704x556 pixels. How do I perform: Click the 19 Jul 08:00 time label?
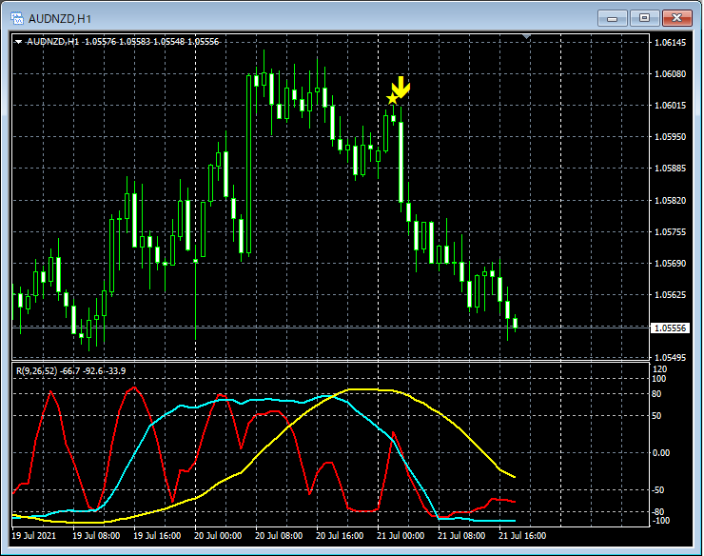[96, 536]
